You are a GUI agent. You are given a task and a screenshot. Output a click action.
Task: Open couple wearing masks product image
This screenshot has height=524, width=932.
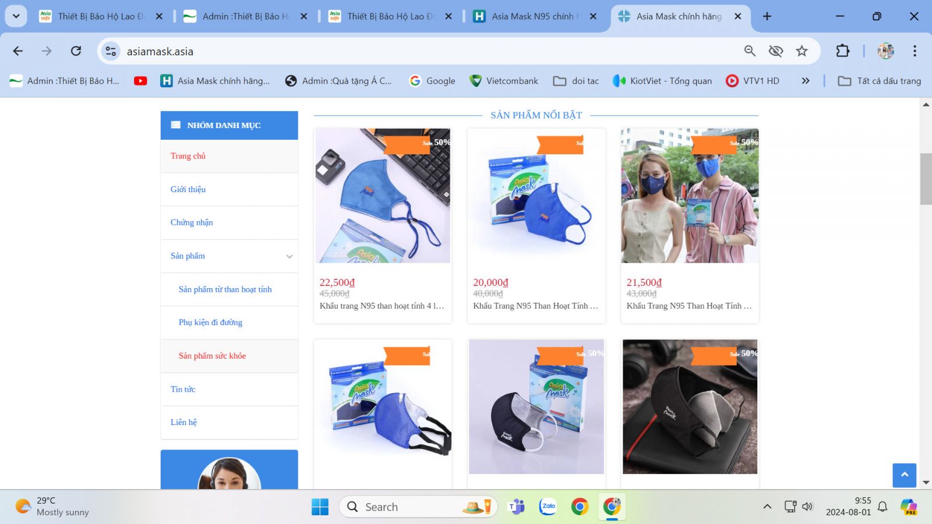click(690, 196)
